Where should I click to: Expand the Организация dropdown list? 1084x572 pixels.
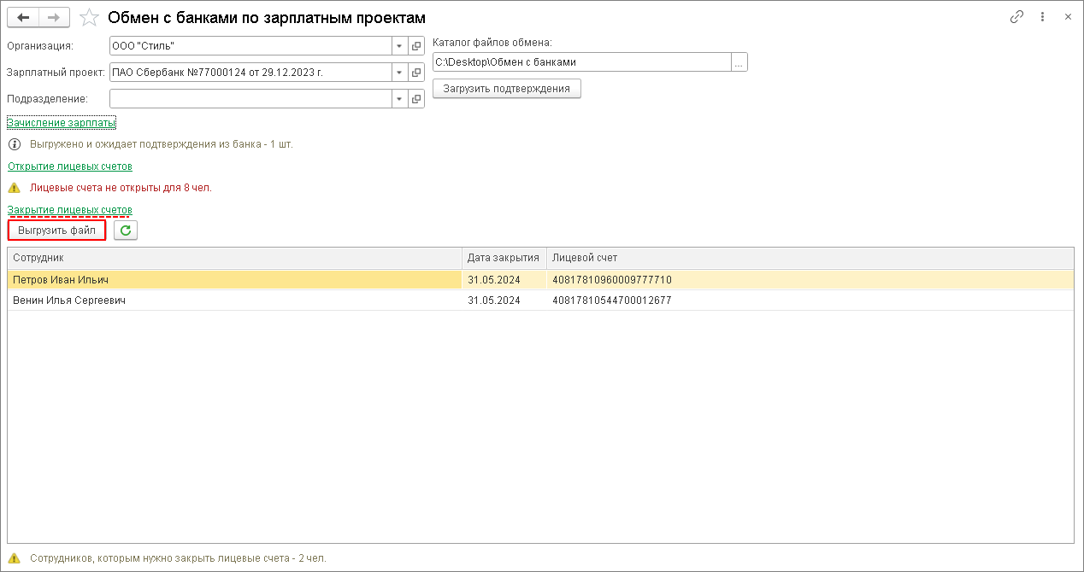pos(400,46)
